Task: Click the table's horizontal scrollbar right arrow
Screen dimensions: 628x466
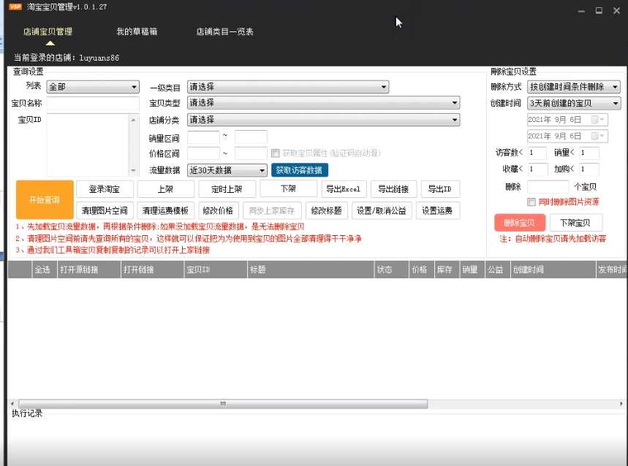Action: click(621, 404)
